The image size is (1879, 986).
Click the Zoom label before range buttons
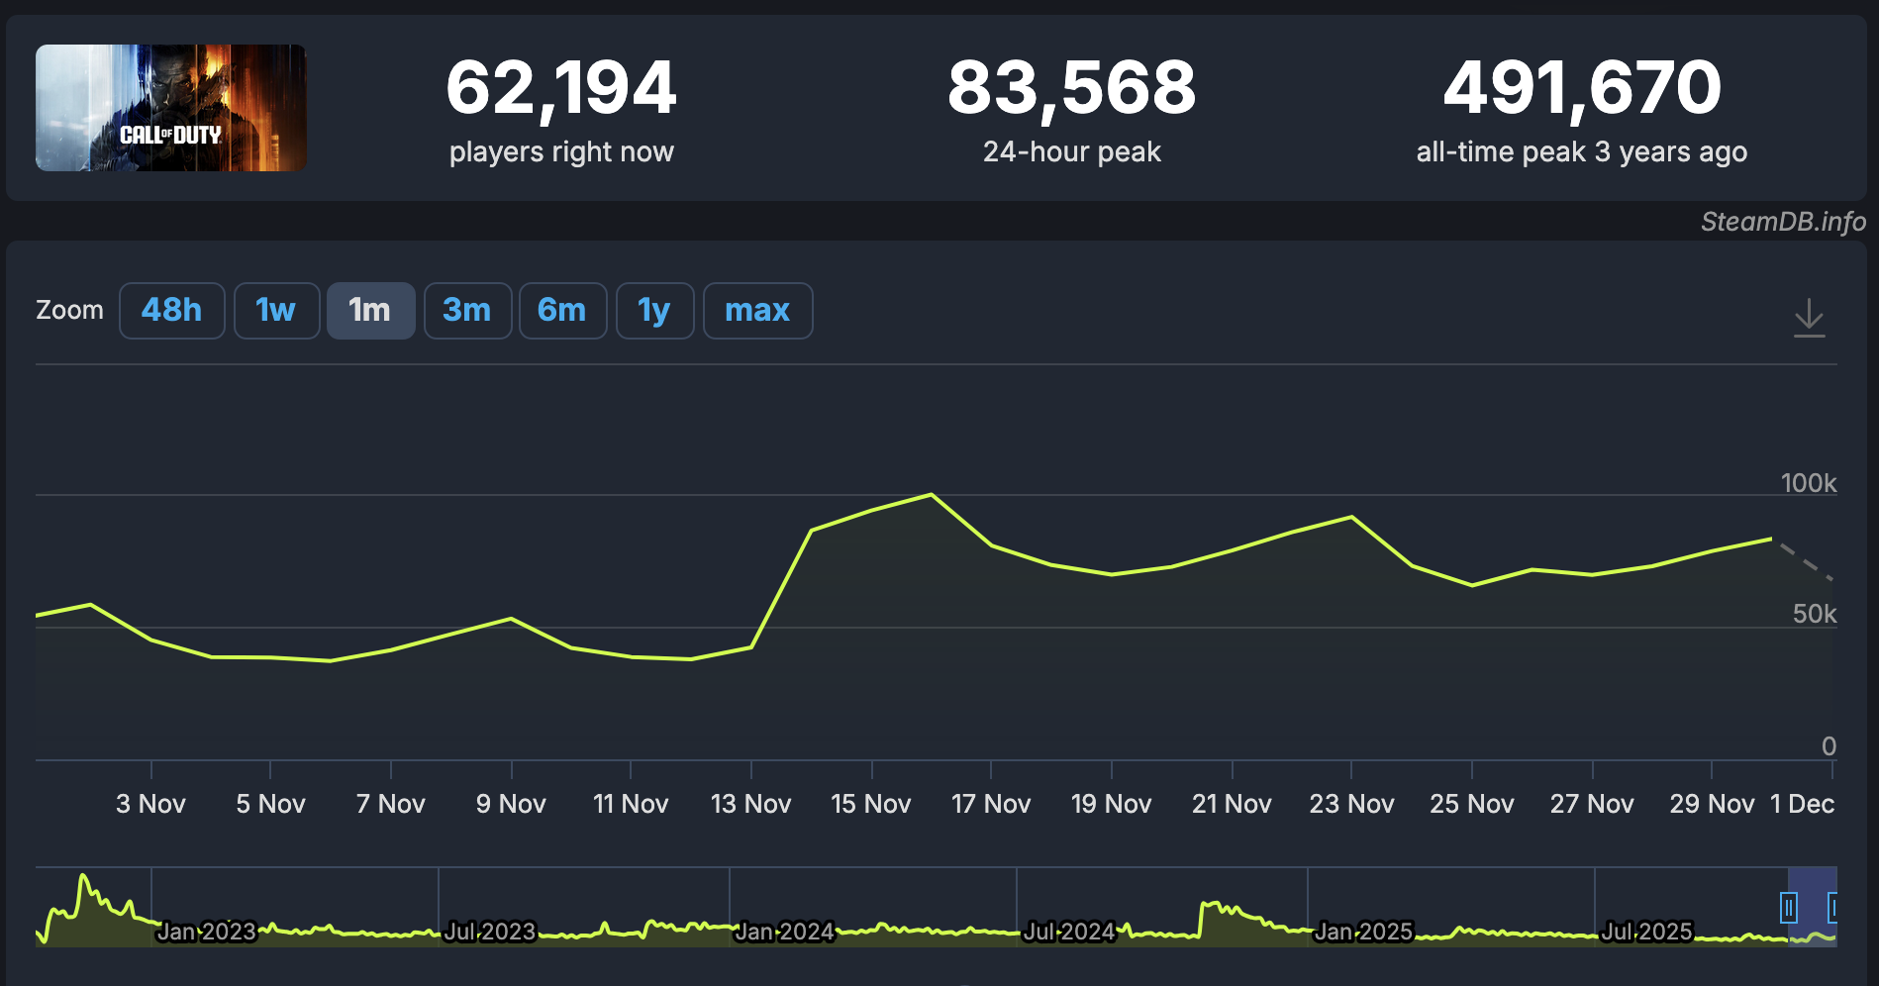(x=69, y=310)
